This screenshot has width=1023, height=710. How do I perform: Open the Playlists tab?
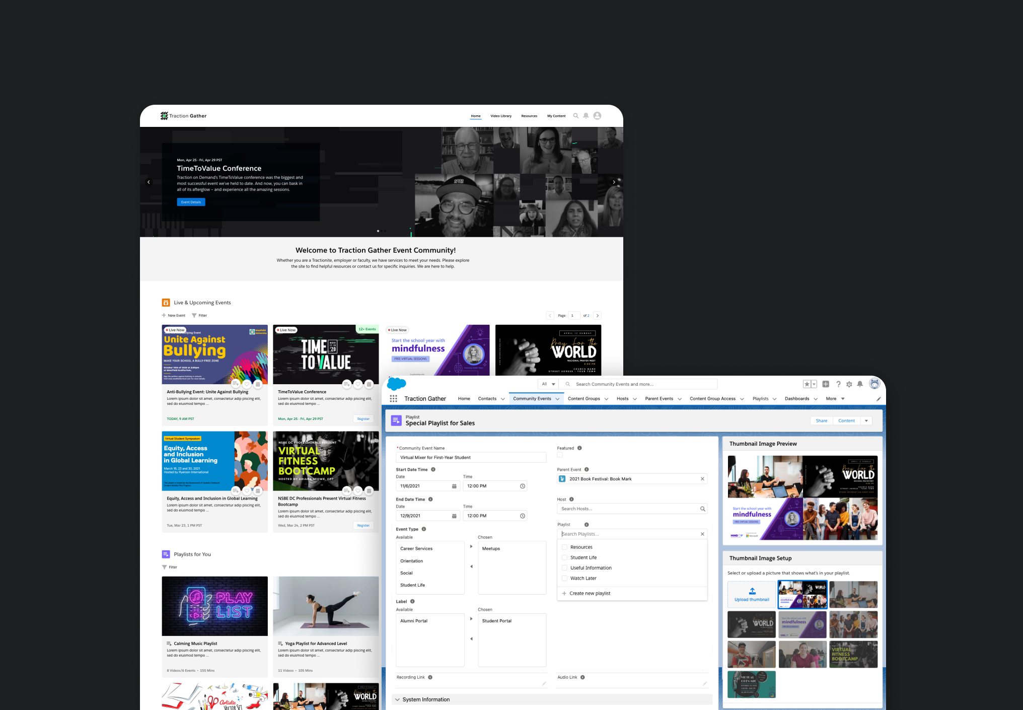(761, 399)
